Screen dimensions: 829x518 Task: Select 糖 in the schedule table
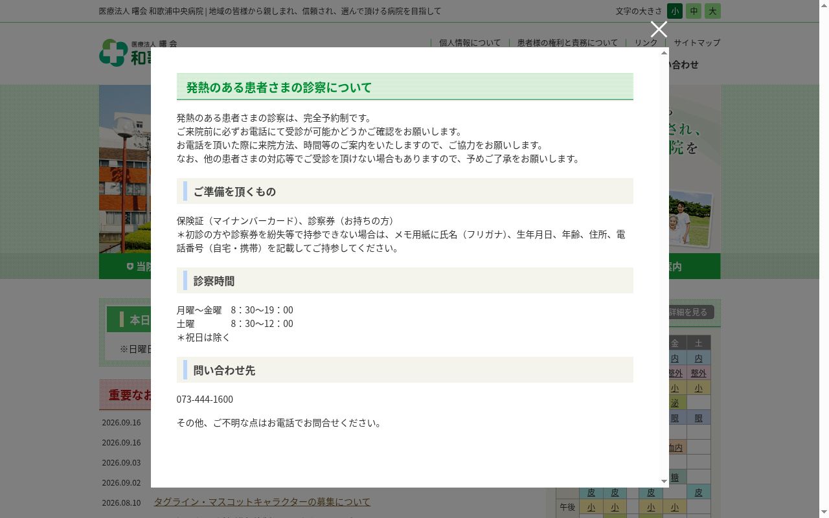675,477
